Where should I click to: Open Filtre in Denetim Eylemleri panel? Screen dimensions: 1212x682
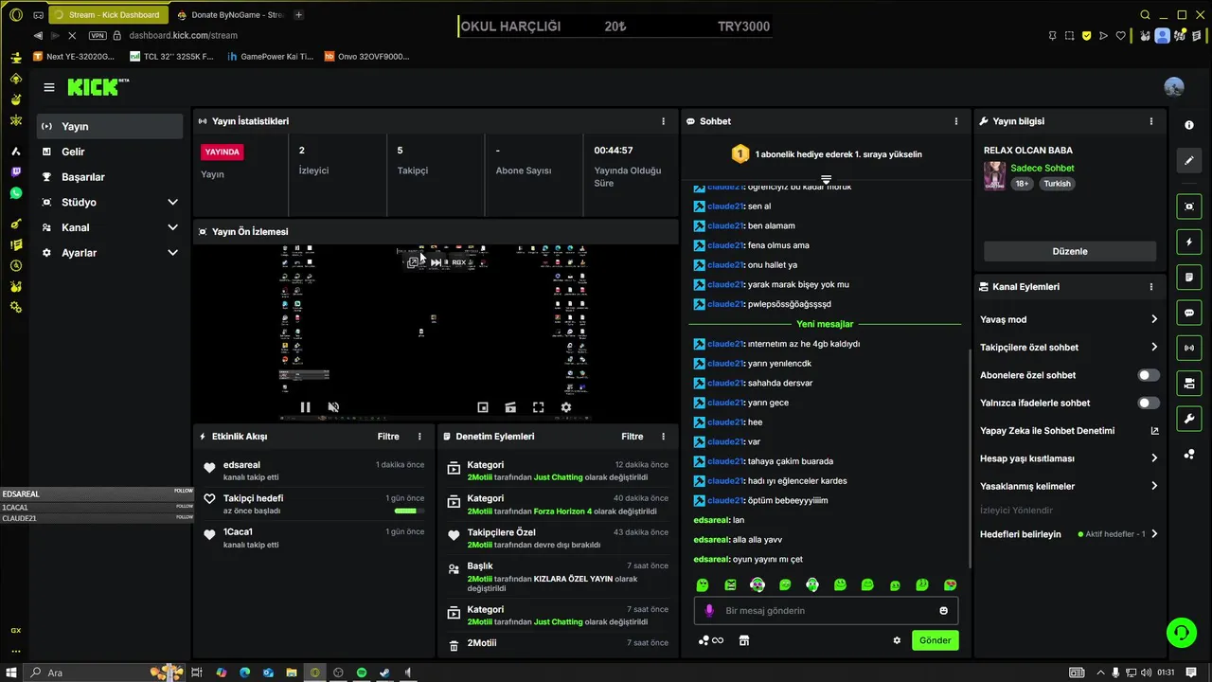633,437
